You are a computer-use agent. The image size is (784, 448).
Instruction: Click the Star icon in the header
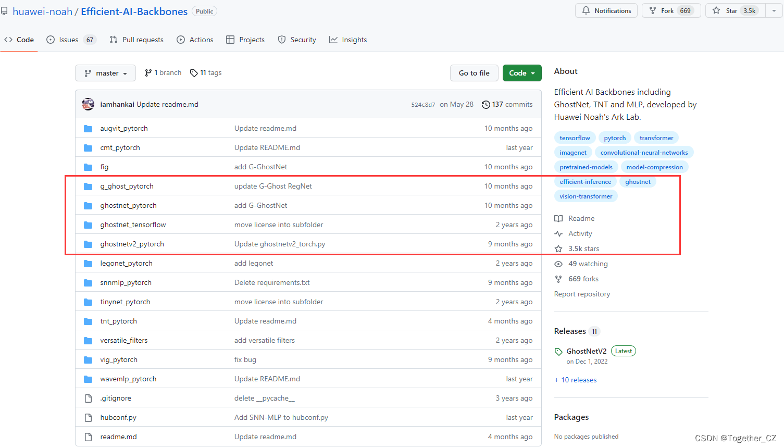[716, 11]
